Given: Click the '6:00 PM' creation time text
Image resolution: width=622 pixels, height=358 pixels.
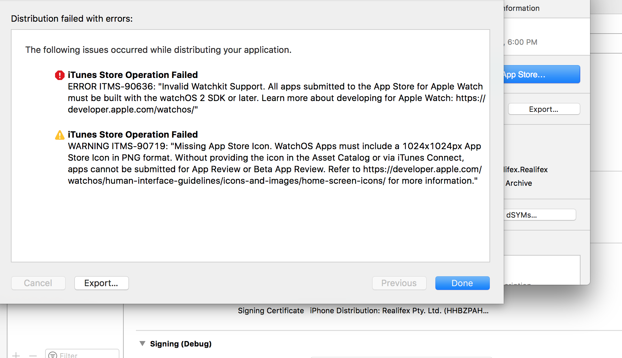Looking at the screenshot, I should point(522,42).
